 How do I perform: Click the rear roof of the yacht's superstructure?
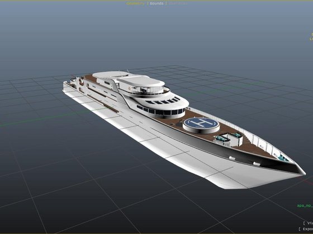tap(111, 75)
